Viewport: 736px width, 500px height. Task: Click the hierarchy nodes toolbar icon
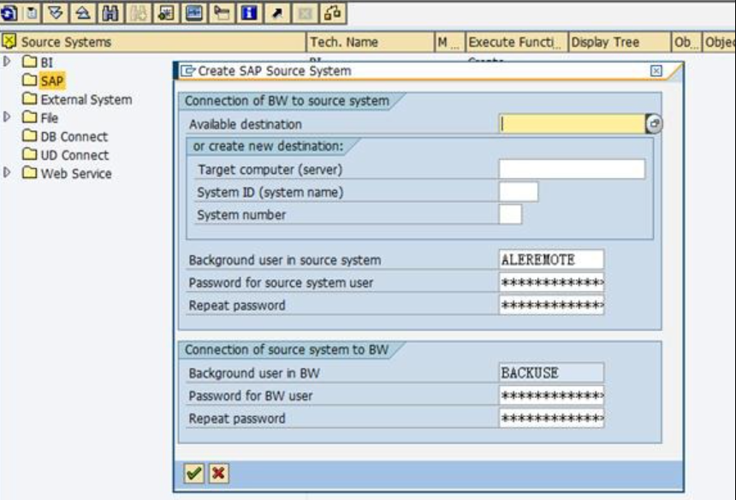coord(332,13)
